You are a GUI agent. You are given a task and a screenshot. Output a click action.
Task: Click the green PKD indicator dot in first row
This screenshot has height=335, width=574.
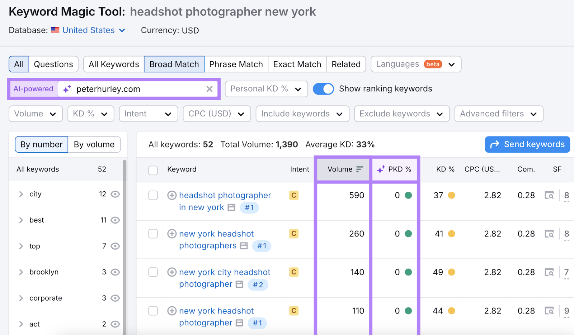click(x=408, y=195)
